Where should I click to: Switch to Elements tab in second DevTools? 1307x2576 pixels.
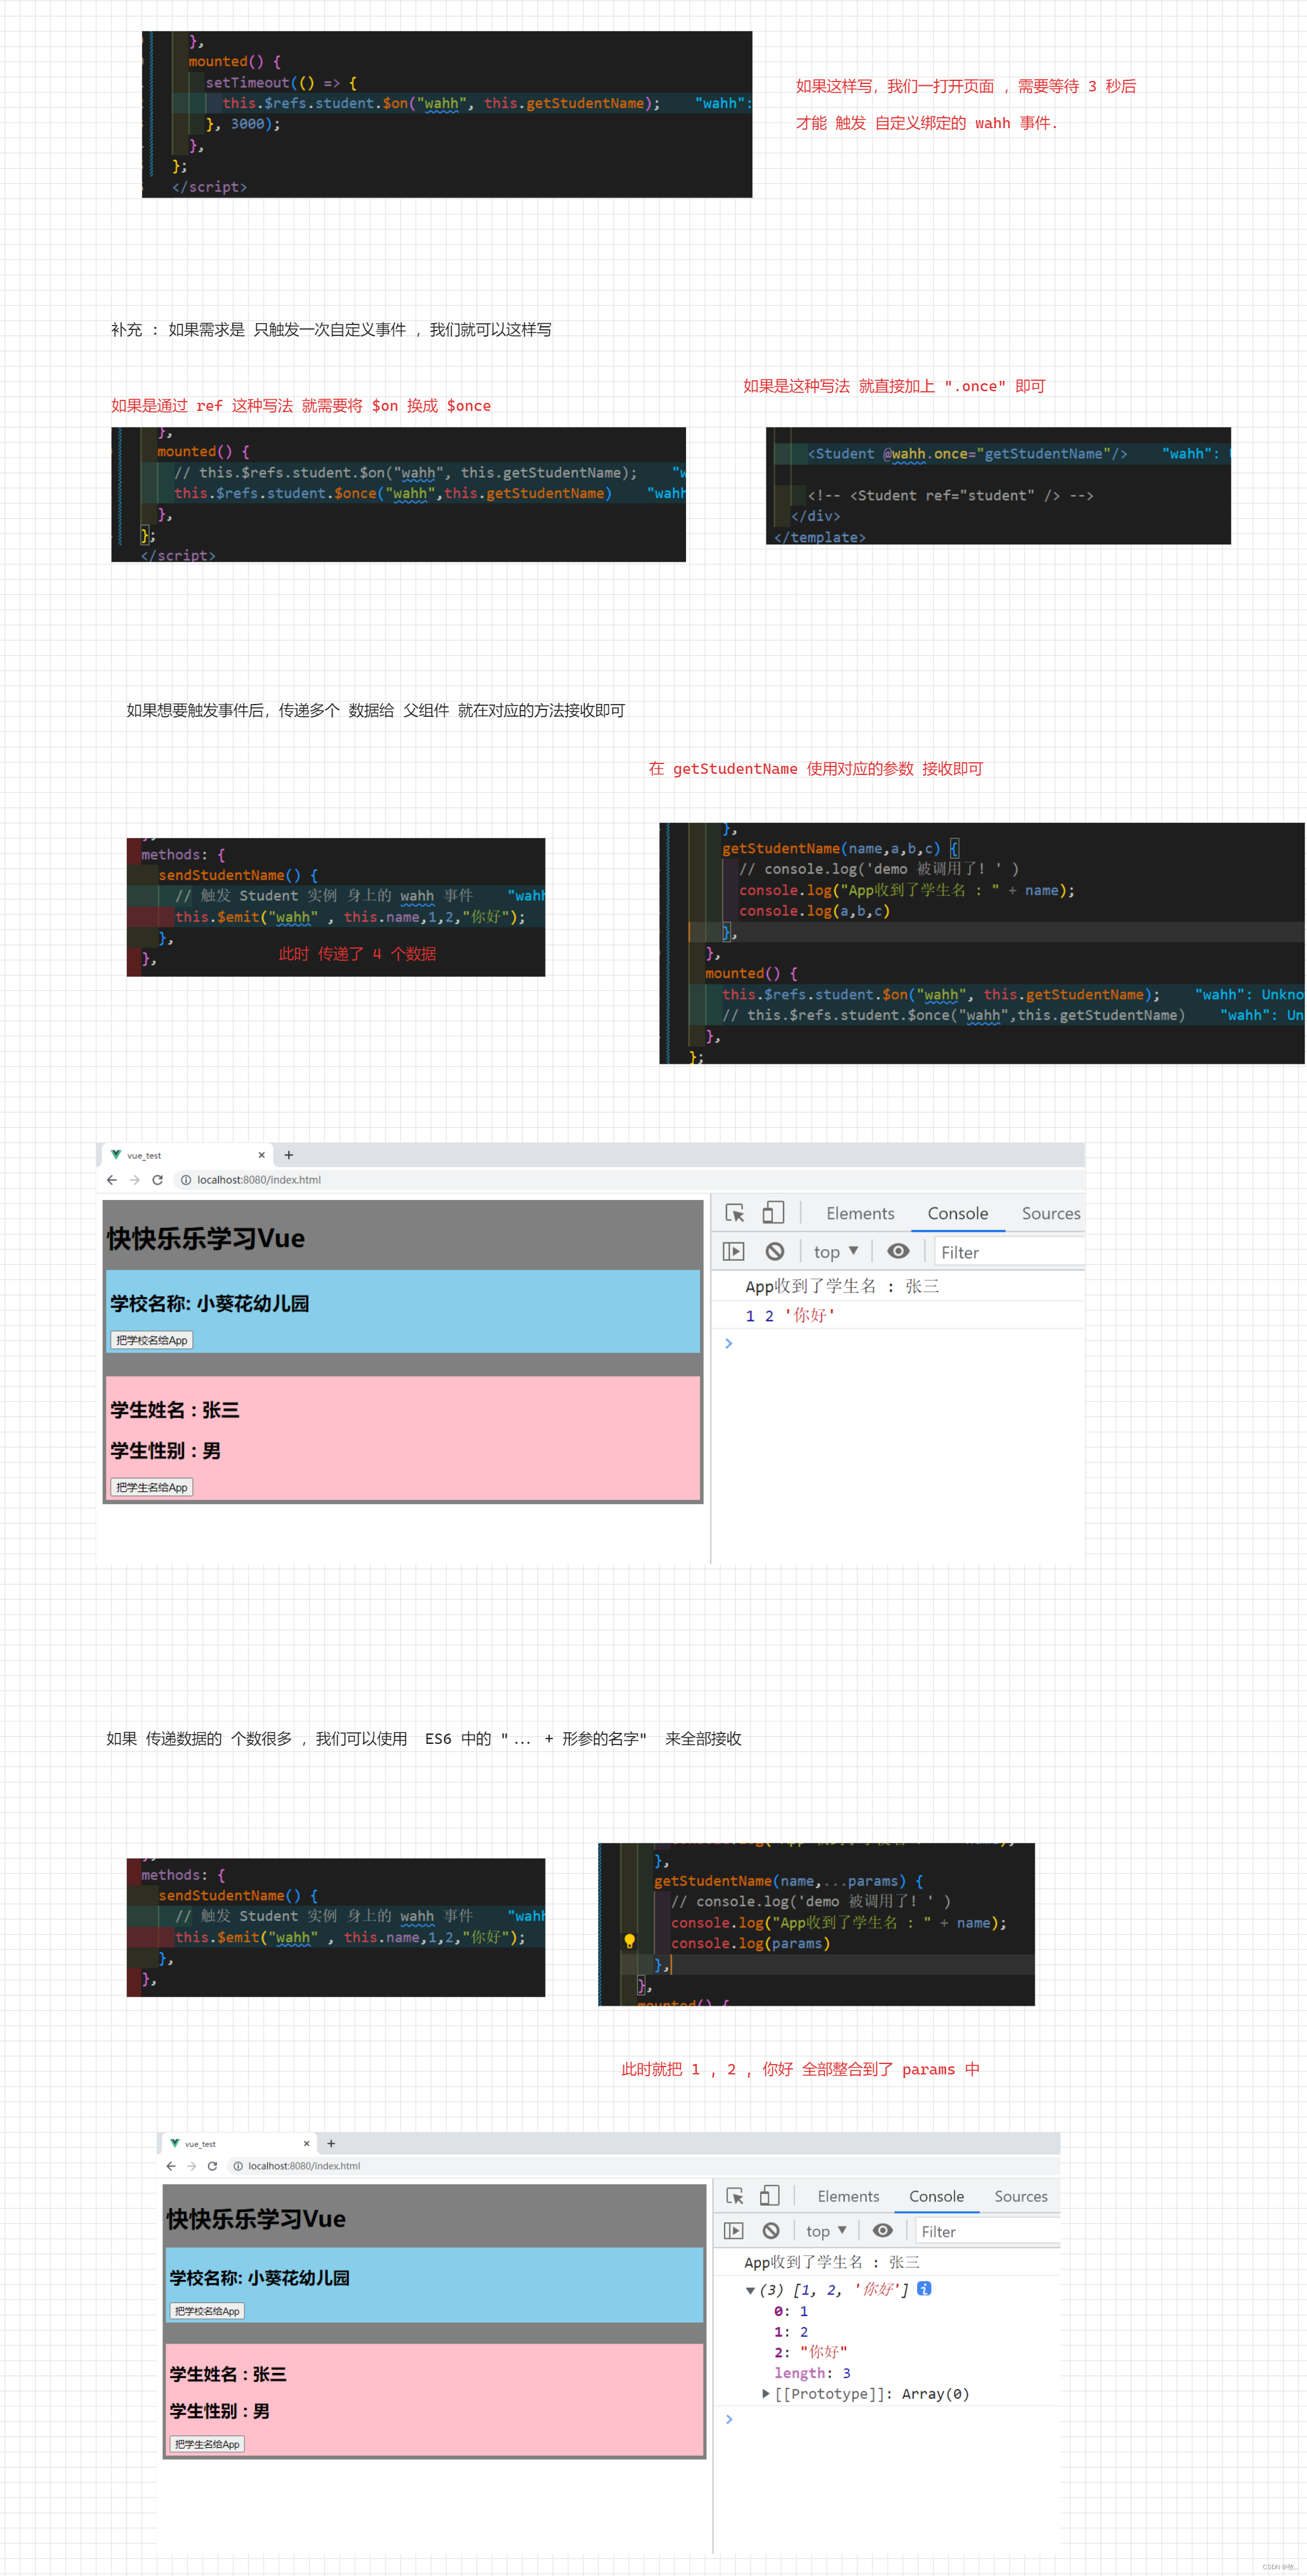[848, 2196]
